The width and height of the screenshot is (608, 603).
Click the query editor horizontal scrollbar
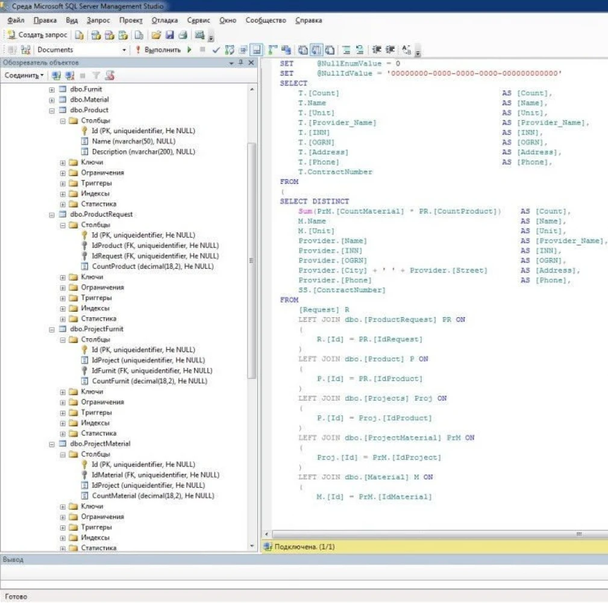click(440, 534)
